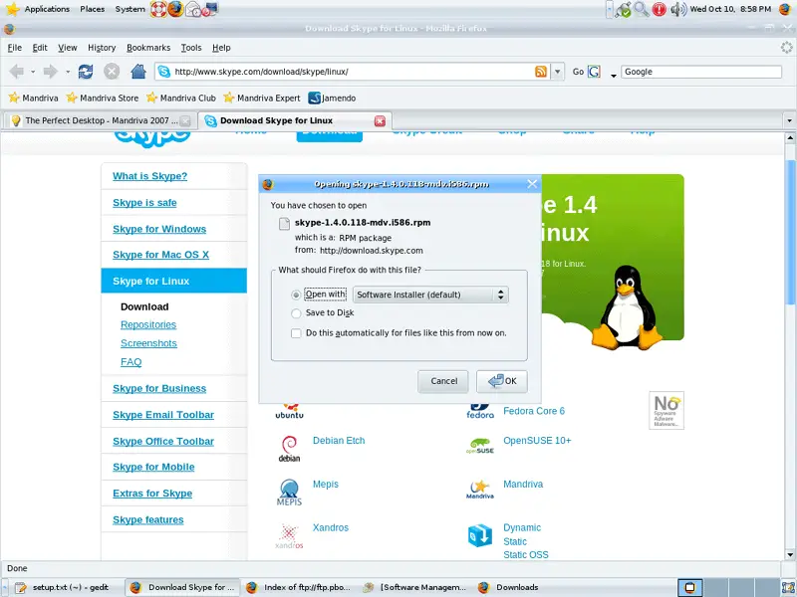Open the search engine chooser dropdown arrow
The height and width of the screenshot is (597, 797).
click(614, 74)
